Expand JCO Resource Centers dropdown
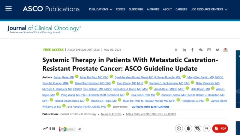The image size is (240, 135). (x=209, y=9)
